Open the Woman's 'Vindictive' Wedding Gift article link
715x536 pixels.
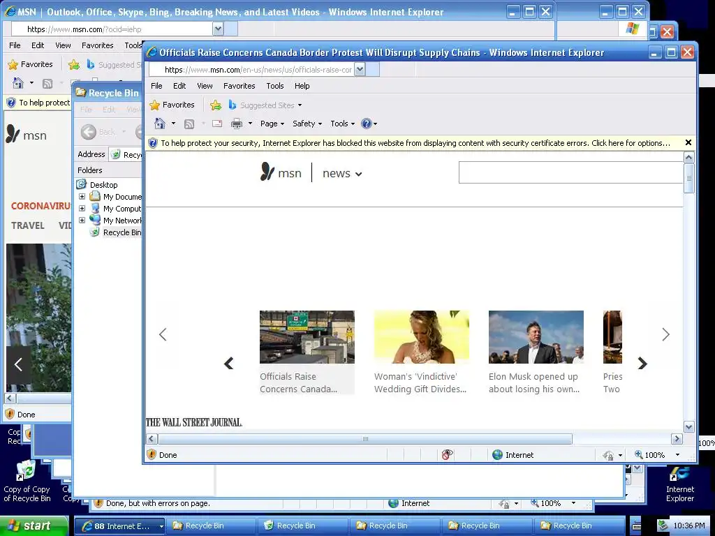point(420,383)
